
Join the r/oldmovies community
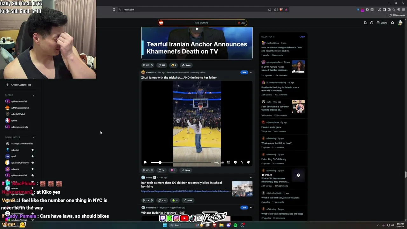click(244, 207)
